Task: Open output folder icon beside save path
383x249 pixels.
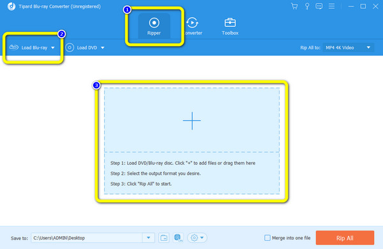Action: (163, 238)
